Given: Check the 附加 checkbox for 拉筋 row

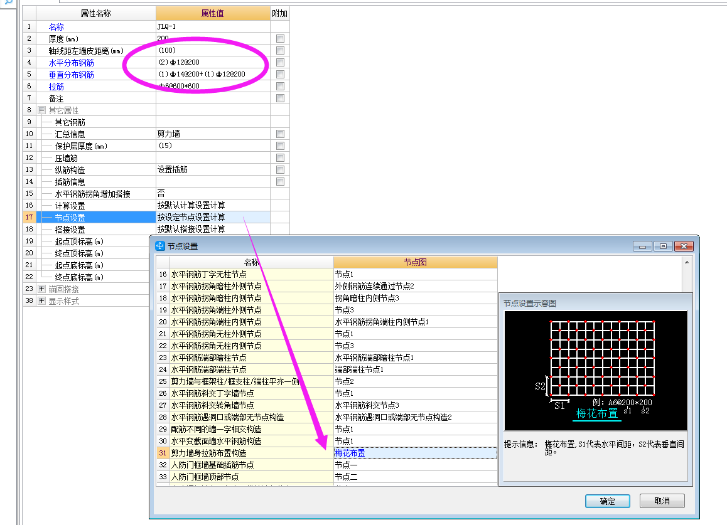Looking at the screenshot, I should click(279, 86).
